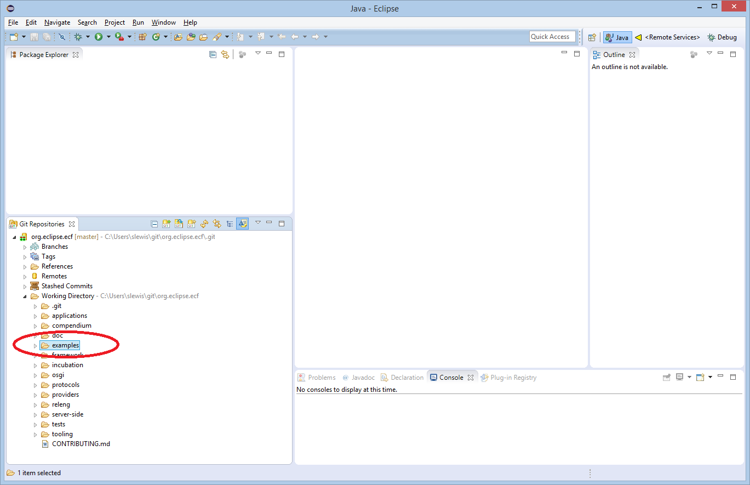Open the Run launch dropdown arrow
The image size is (750, 485).
108,37
